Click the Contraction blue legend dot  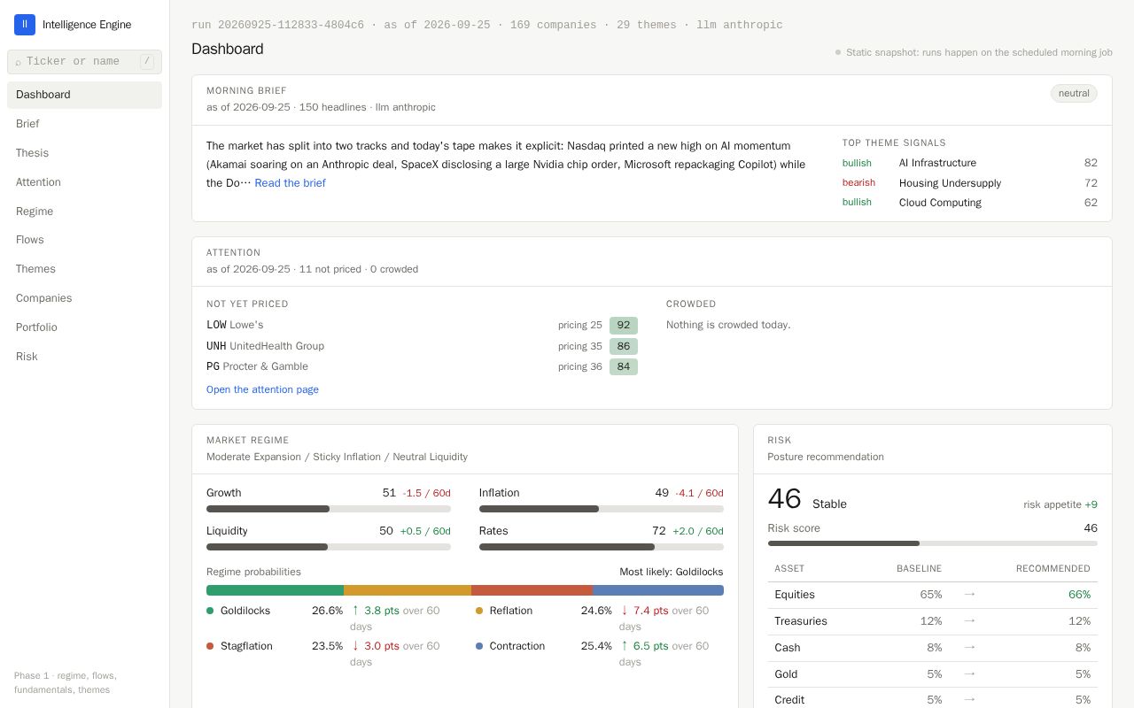tap(479, 646)
